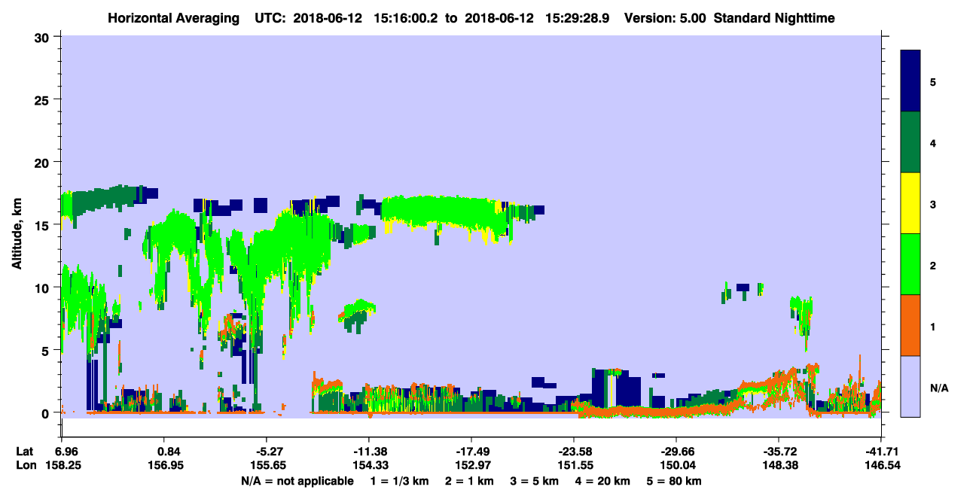Click '1 = 1/3 km' legend entry
This screenshot has width=979, height=502.
click(401, 481)
